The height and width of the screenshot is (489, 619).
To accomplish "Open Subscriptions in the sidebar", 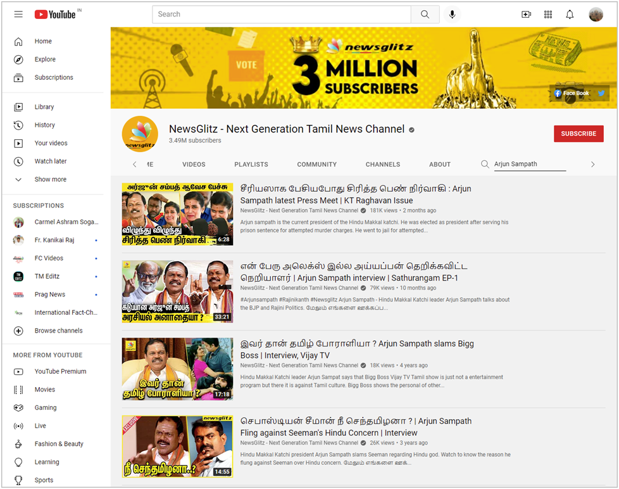I will (53, 77).
